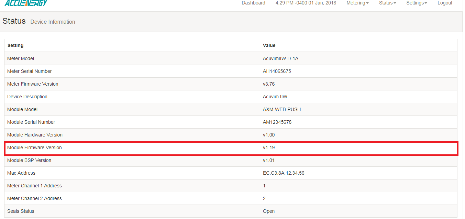This screenshot has width=465, height=219.
Task: Expand the Metering dropdown menu
Action: tap(357, 3)
